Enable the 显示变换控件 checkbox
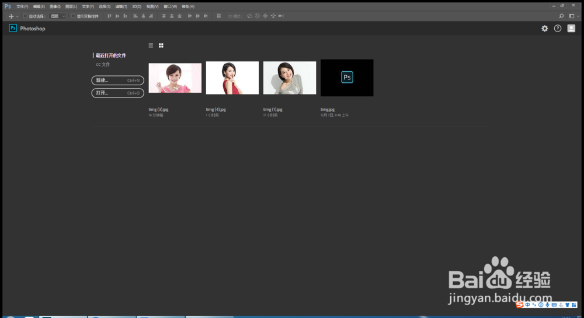This screenshot has width=584, height=318. pyautogui.click(x=73, y=16)
